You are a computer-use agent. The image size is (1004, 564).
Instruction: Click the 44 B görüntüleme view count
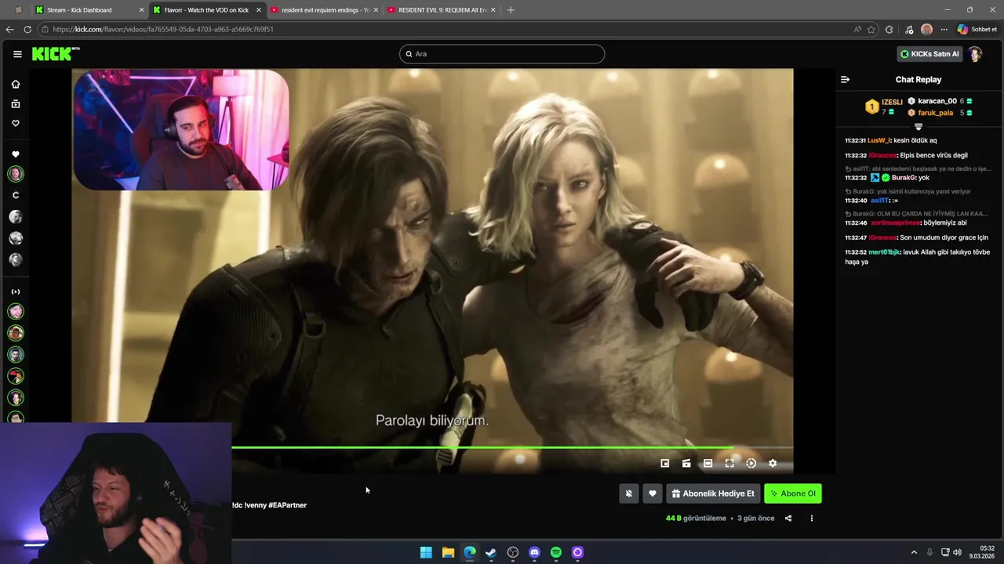click(696, 518)
